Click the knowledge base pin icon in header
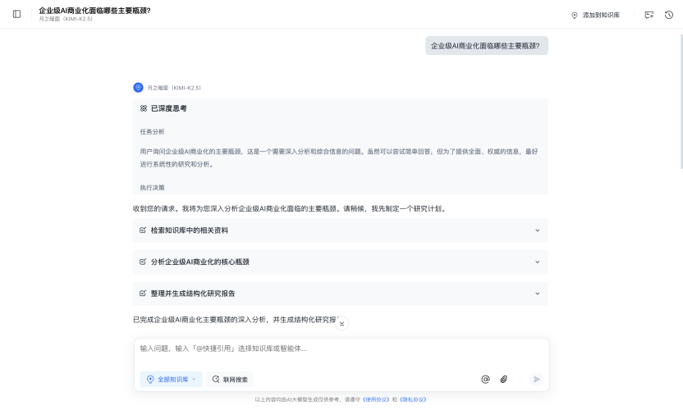This screenshot has height=410, width=683. (575, 16)
